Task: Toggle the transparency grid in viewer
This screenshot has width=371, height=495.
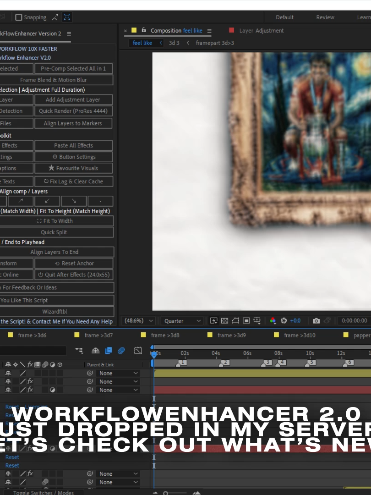Action: click(x=224, y=321)
